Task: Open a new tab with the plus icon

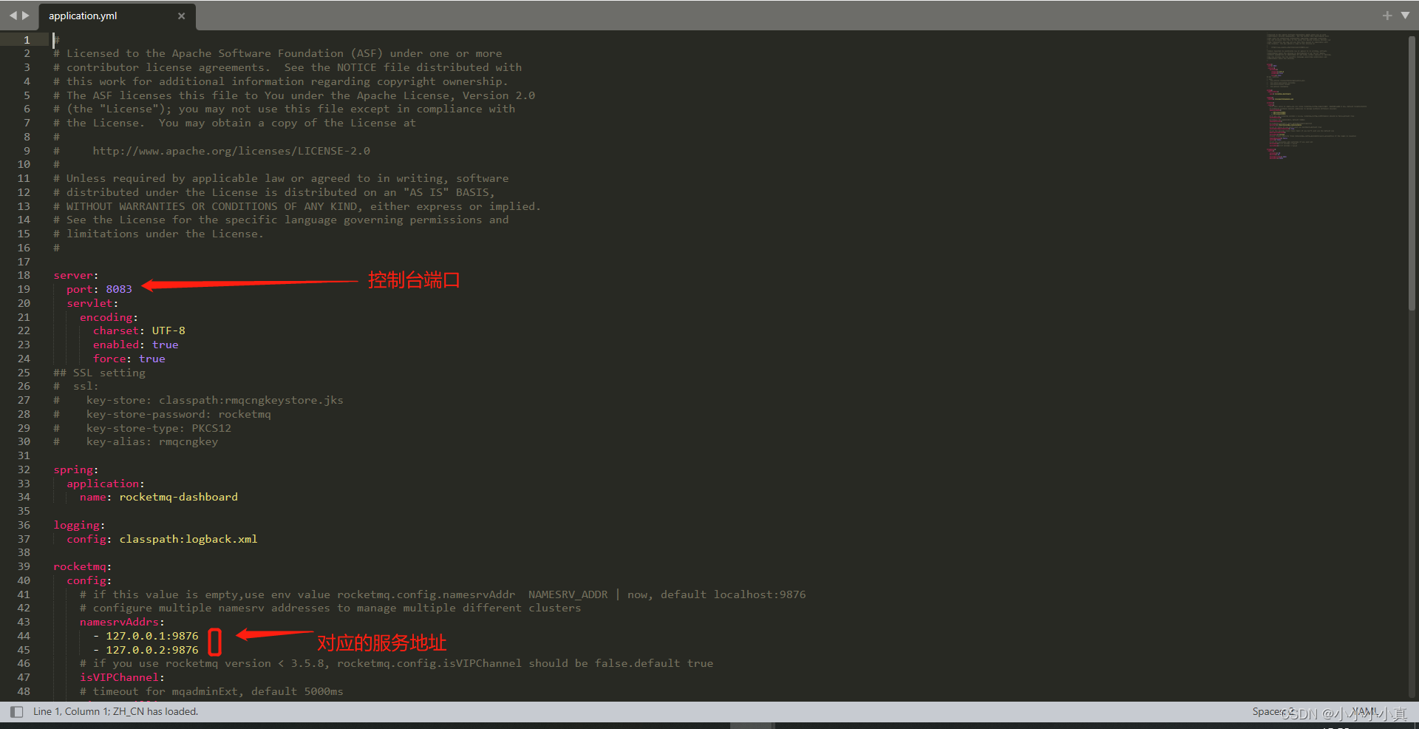Action: 1387,16
